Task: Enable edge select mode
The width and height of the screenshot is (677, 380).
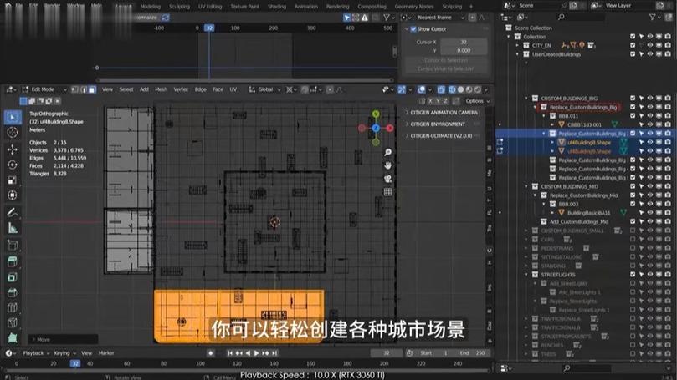Action: click(84, 89)
